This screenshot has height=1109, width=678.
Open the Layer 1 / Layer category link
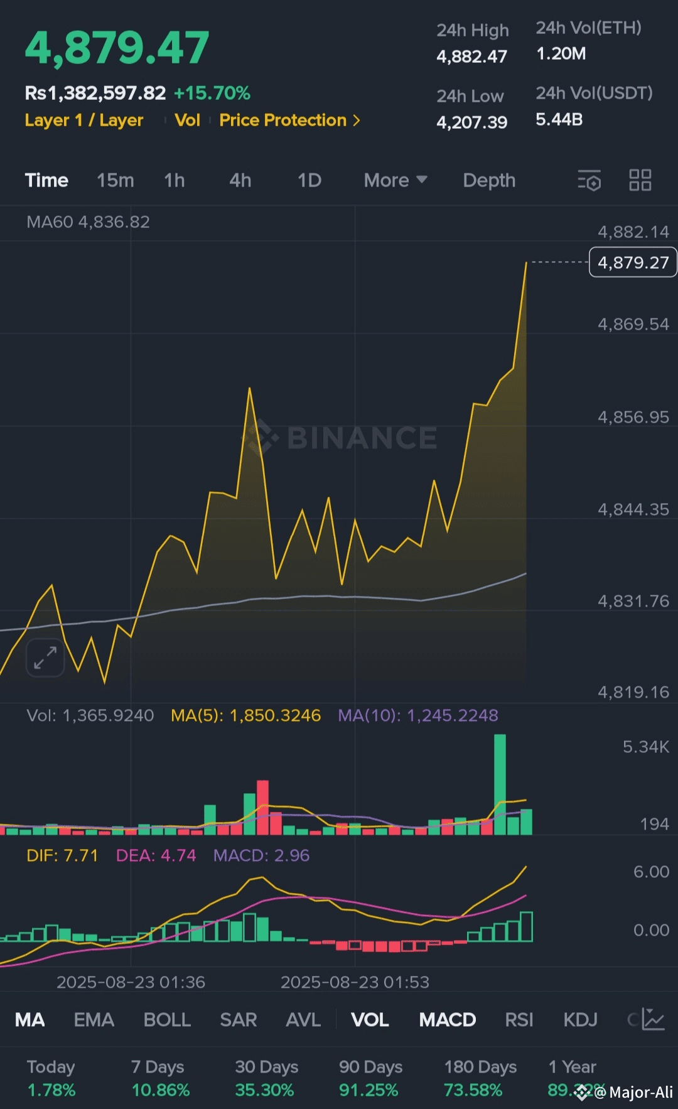(84, 120)
